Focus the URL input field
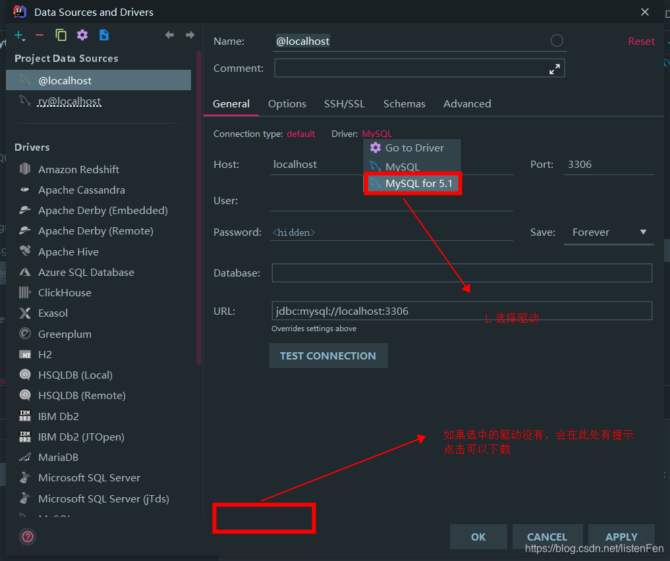The image size is (670, 561). click(x=462, y=311)
